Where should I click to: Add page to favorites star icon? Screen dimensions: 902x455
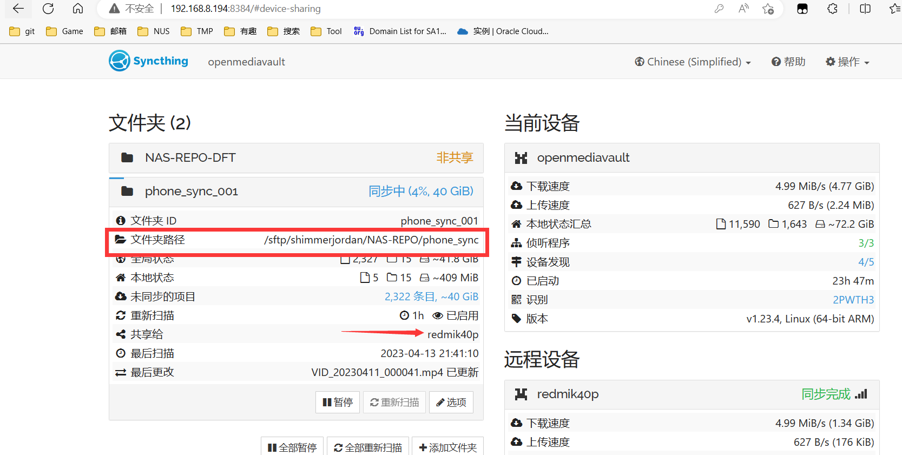[x=768, y=9]
